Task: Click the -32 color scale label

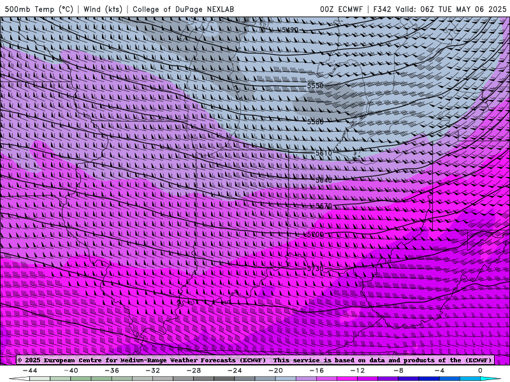Action: point(152,371)
